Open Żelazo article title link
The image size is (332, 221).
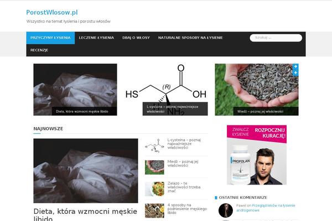tap(184, 187)
